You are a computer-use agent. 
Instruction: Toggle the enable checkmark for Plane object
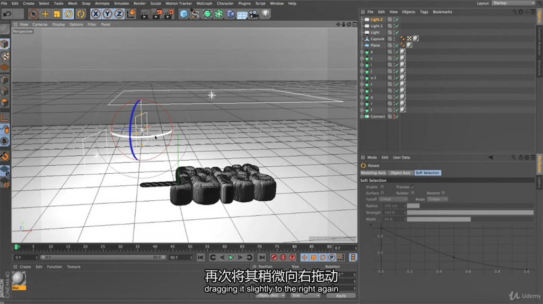pyautogui.click(x=397, y=46)
